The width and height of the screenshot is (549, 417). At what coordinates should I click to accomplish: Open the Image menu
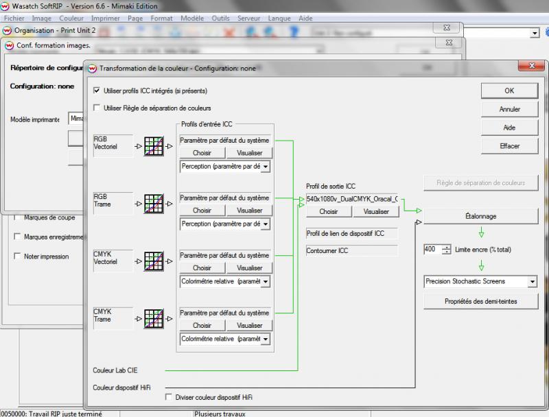[x=42, y=19]
